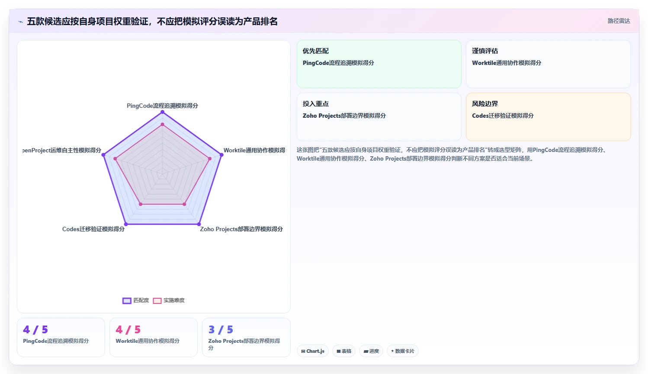Screen dimensions: 648x374
Task: Click the 进度 tag
Action: click(x=371, y=351)
